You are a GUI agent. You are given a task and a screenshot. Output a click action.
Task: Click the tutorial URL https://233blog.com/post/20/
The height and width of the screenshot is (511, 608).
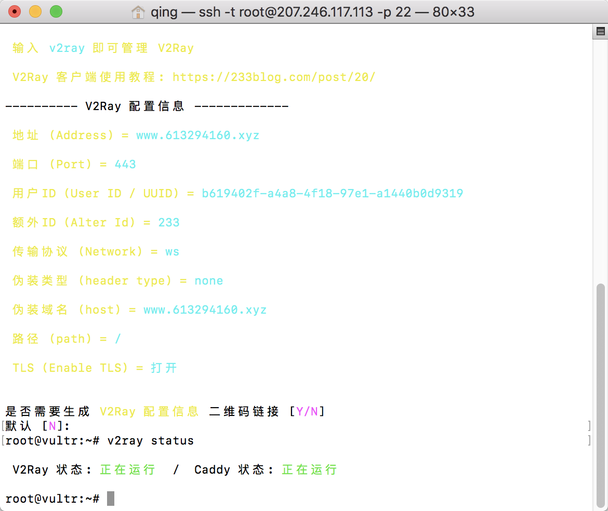(x=274, y=77)
